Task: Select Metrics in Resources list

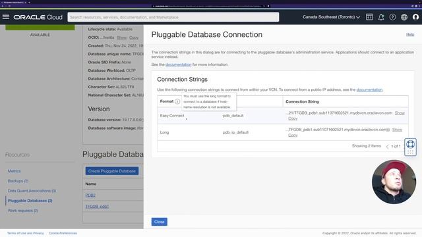Action: [14, 171]
